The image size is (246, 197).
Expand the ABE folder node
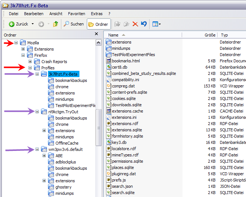44,155
